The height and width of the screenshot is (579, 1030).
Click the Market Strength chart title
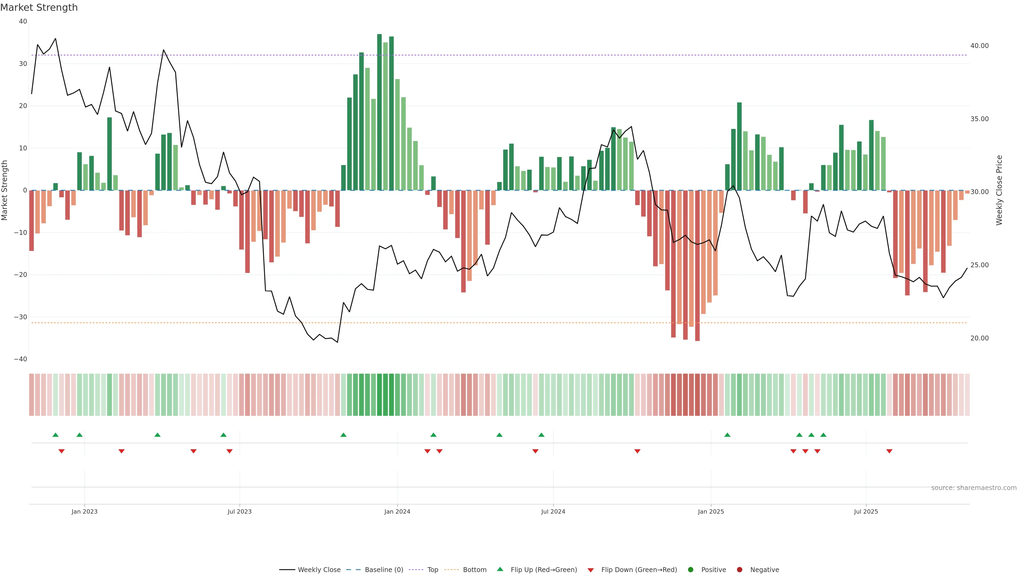tap(39, 8)
